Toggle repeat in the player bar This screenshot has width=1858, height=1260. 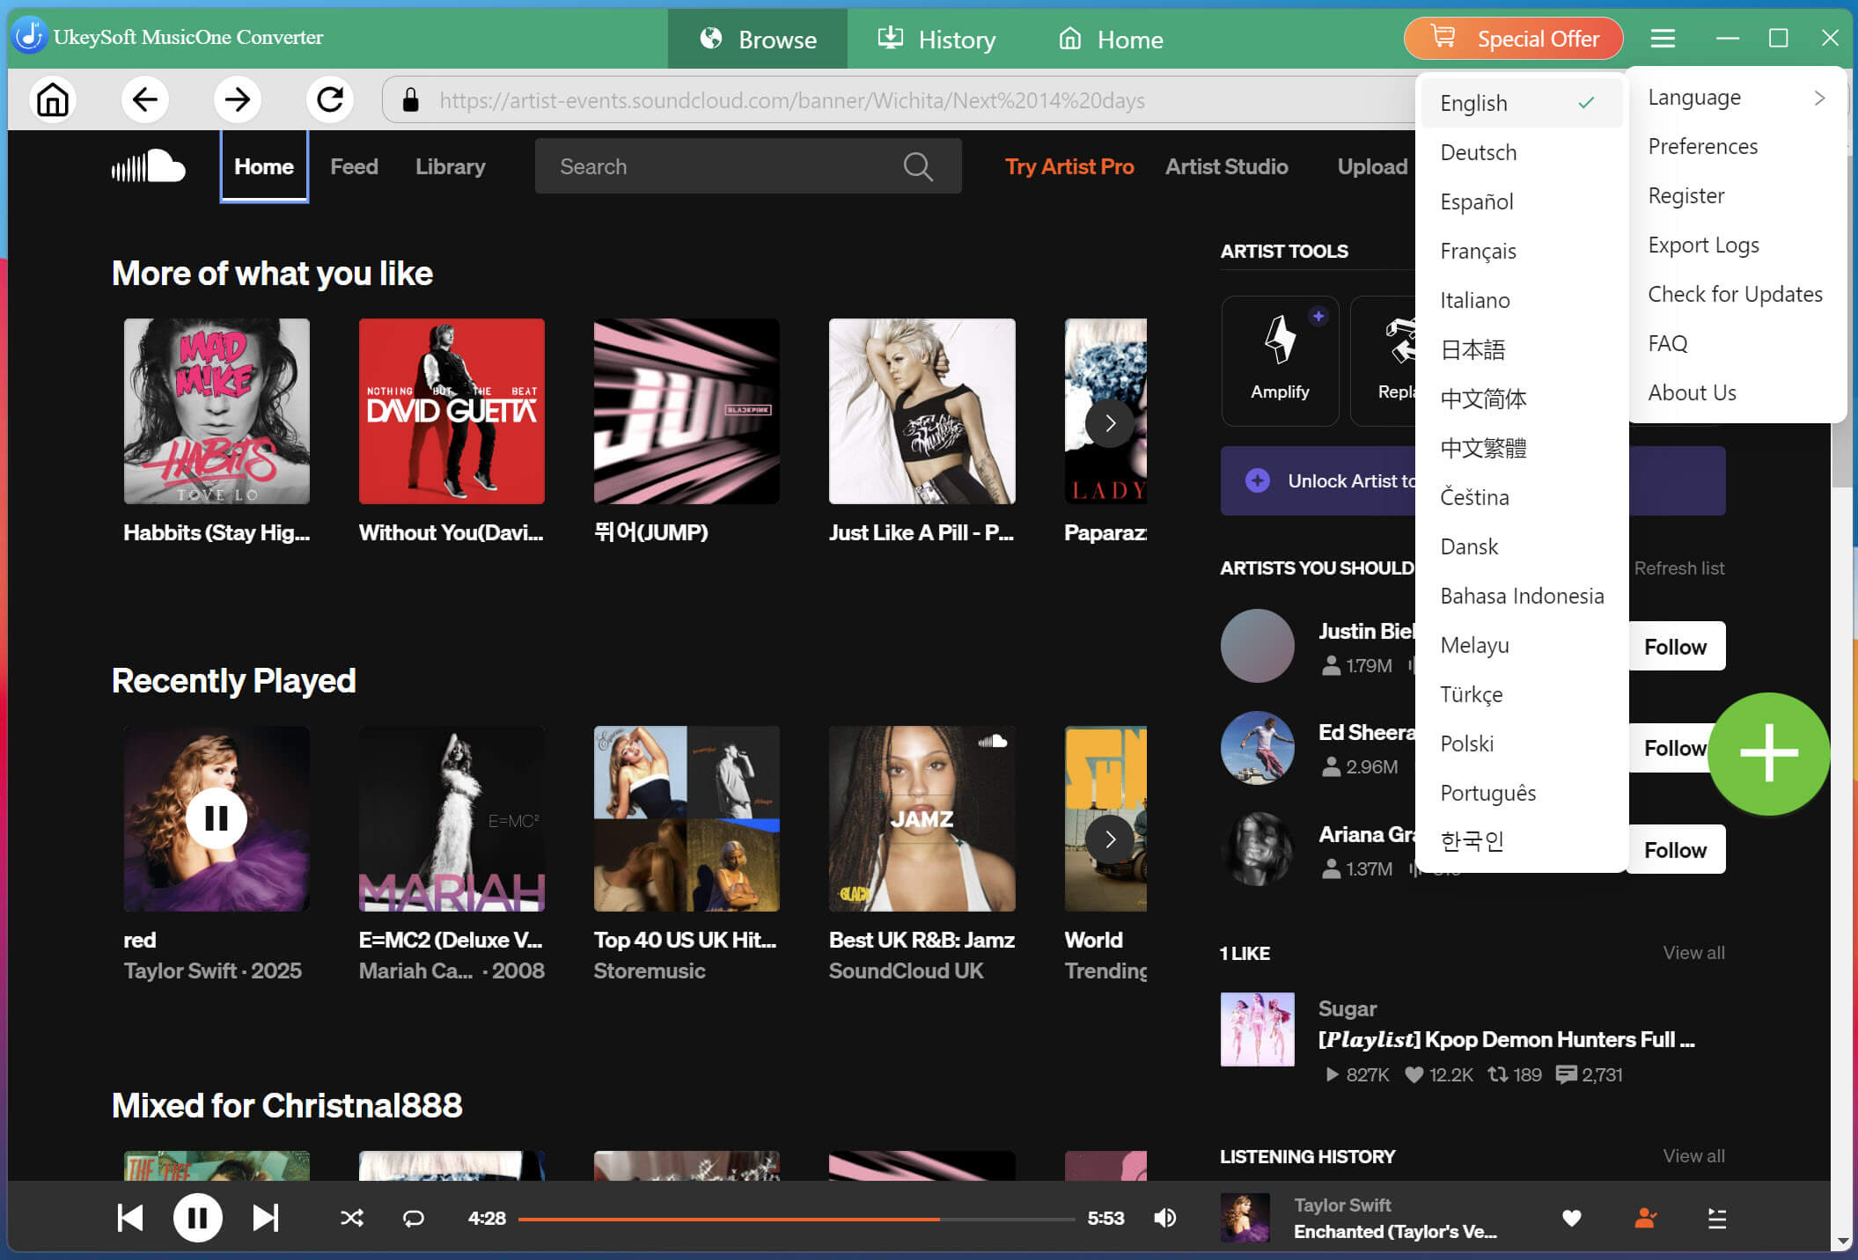[x=414, y=1218]
